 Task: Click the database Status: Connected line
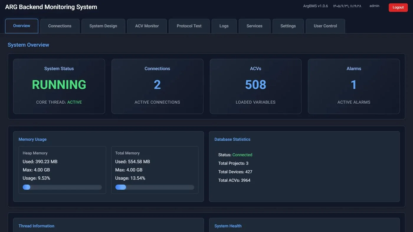pos(235,155)
